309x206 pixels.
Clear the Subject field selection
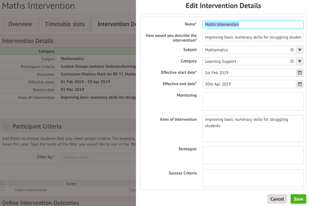coord(292,50)
